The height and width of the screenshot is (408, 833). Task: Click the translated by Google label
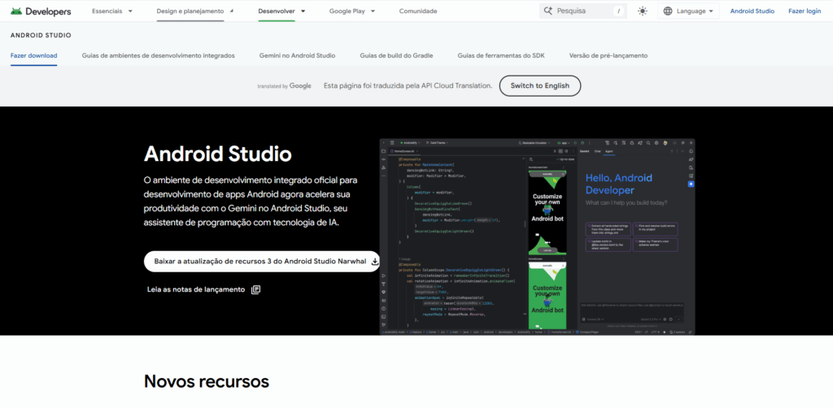pyautogui.click(x=284, y=86)
